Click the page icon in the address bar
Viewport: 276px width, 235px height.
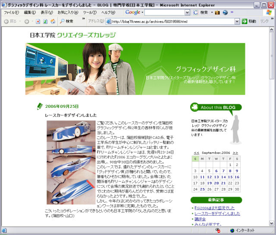click(x=109, y=22)
